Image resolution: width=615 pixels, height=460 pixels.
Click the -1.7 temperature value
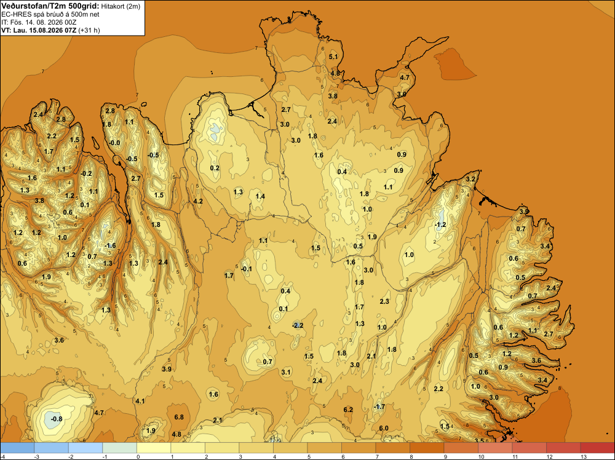pos(379,407)
